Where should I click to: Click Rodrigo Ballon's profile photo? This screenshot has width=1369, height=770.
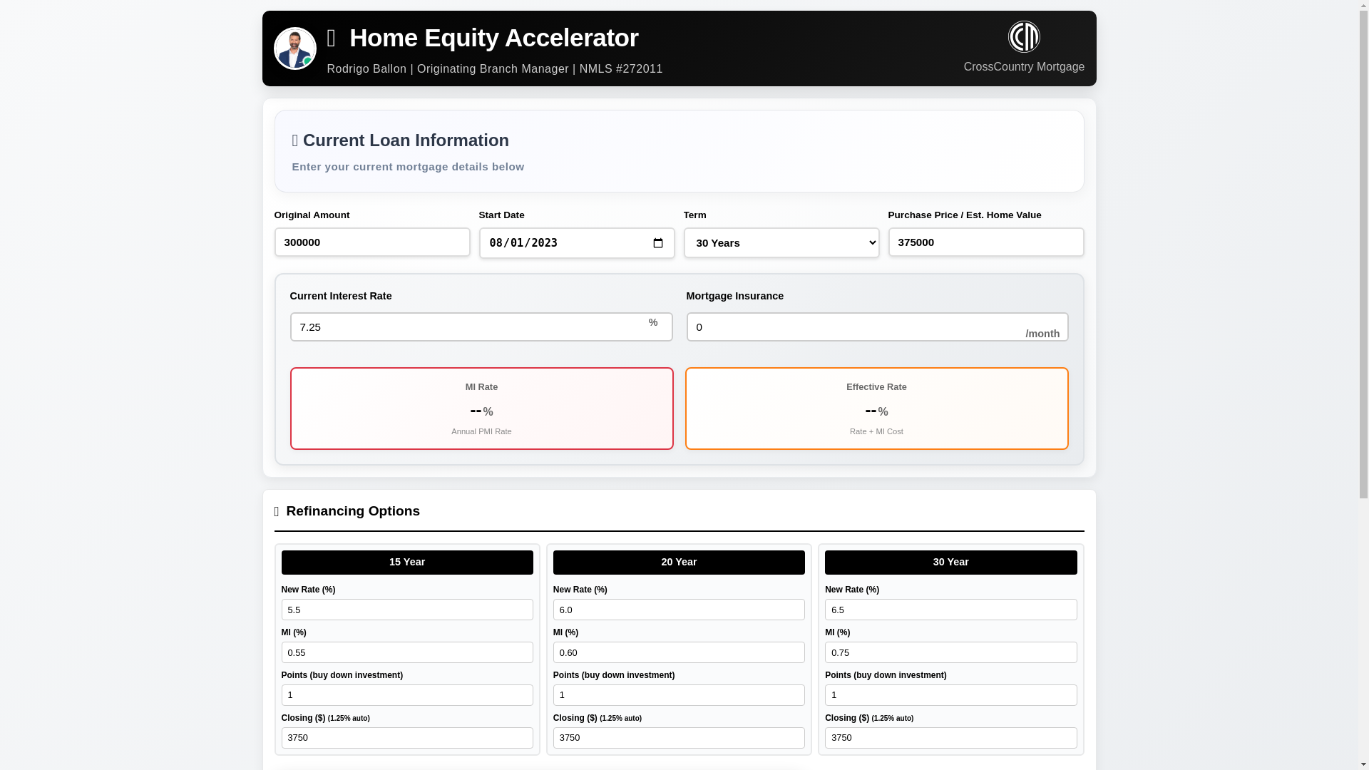point(294,48)
